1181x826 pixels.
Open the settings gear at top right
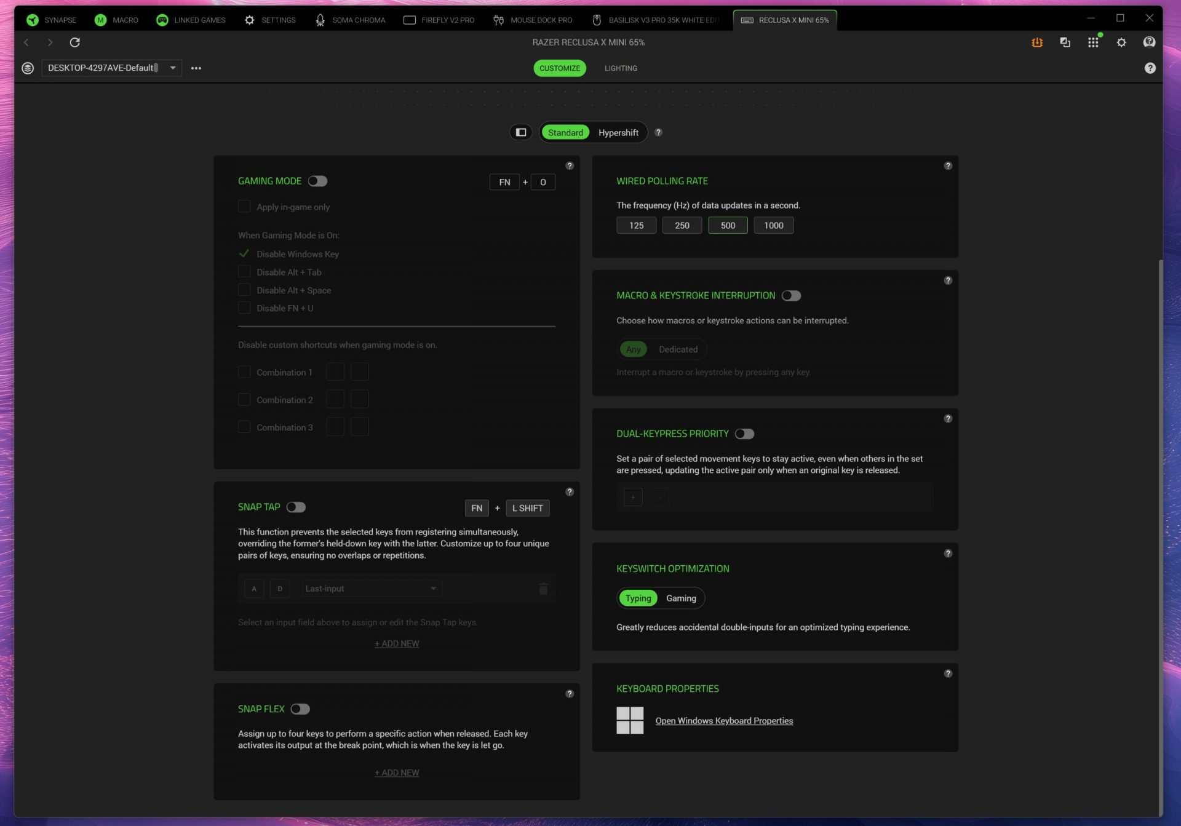[1121, 42]
